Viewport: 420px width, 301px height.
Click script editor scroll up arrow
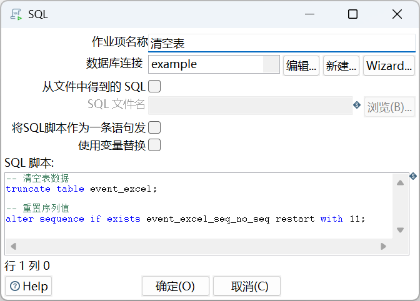coord(400,183)
